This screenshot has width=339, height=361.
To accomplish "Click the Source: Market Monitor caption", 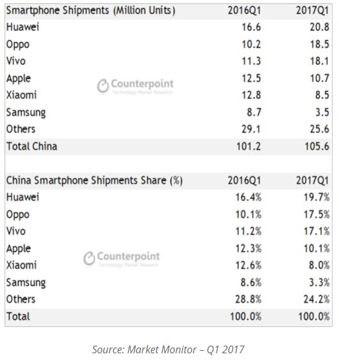I will click(169, 349).
